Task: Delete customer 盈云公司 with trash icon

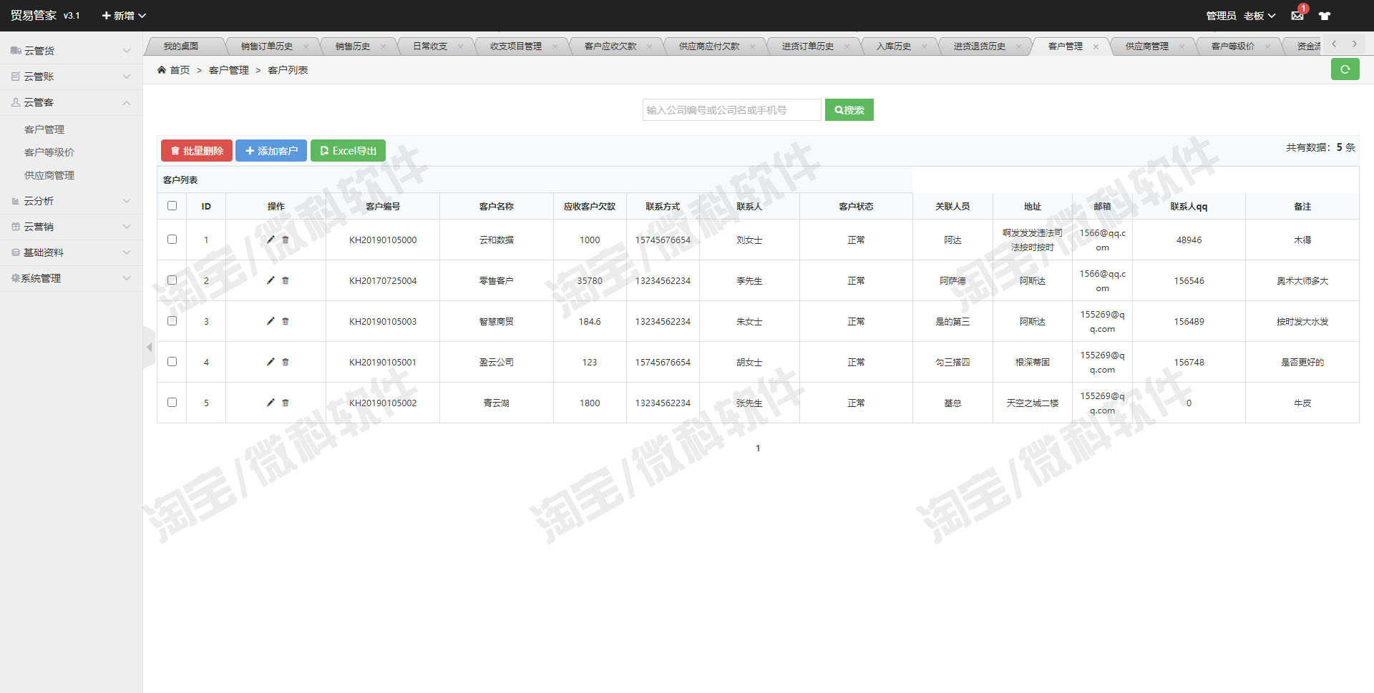Action: [286, 362]
